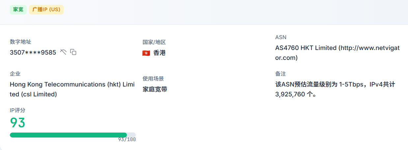Click the 使用场景 field label
The height and width of the screenshot is (150, 408).
click(x=153, y=79)
